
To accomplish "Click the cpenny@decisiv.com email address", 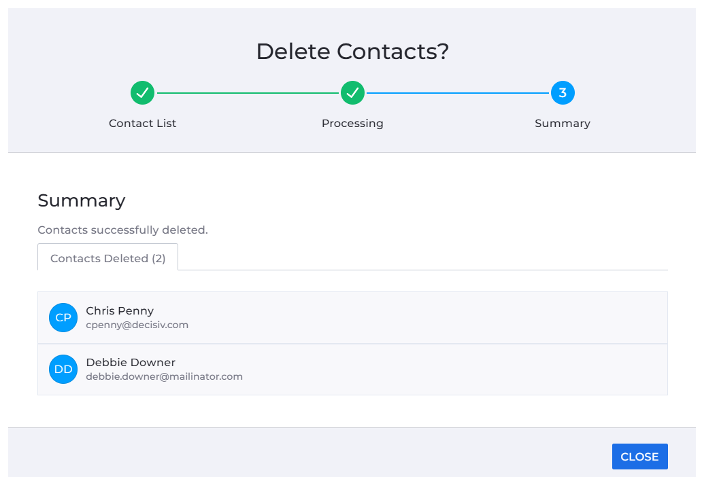I will 137,325.
